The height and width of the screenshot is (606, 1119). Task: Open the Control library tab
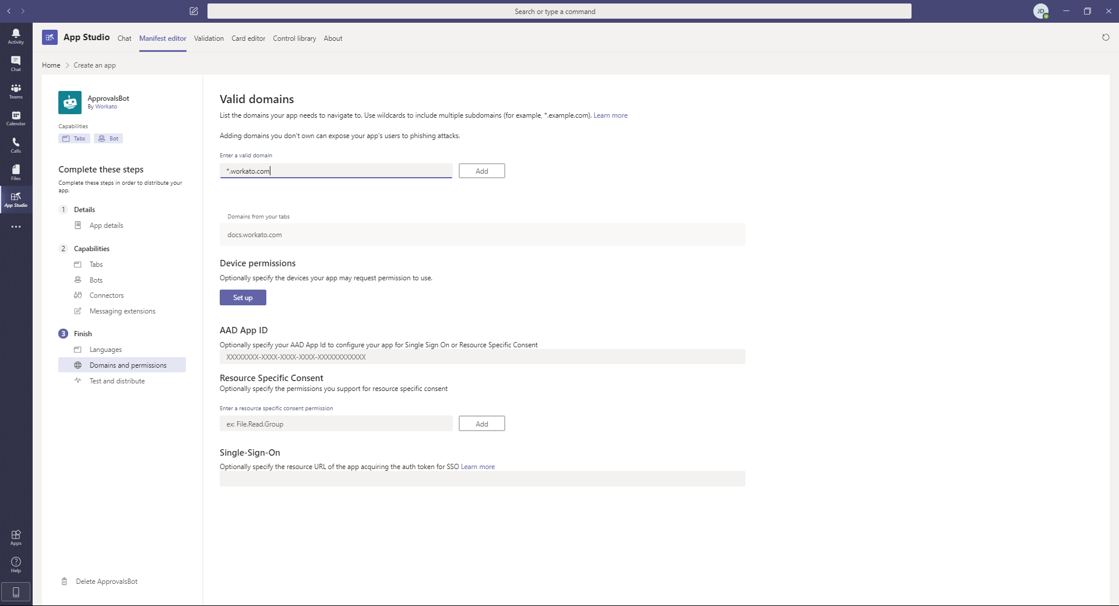pos(294,38)
